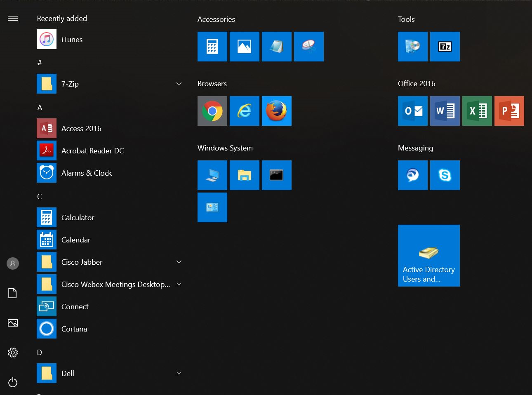Expand the Cisco Jabber folder chevron
This screenshot has height=395, width=532.
click(179, 262)
